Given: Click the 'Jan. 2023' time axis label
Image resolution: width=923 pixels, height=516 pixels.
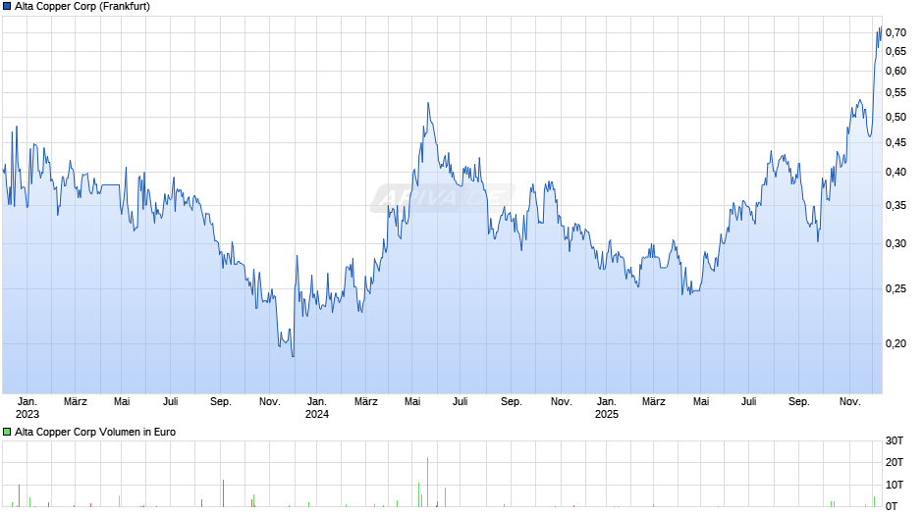Looking at the screenshot, I should point(27,408).
